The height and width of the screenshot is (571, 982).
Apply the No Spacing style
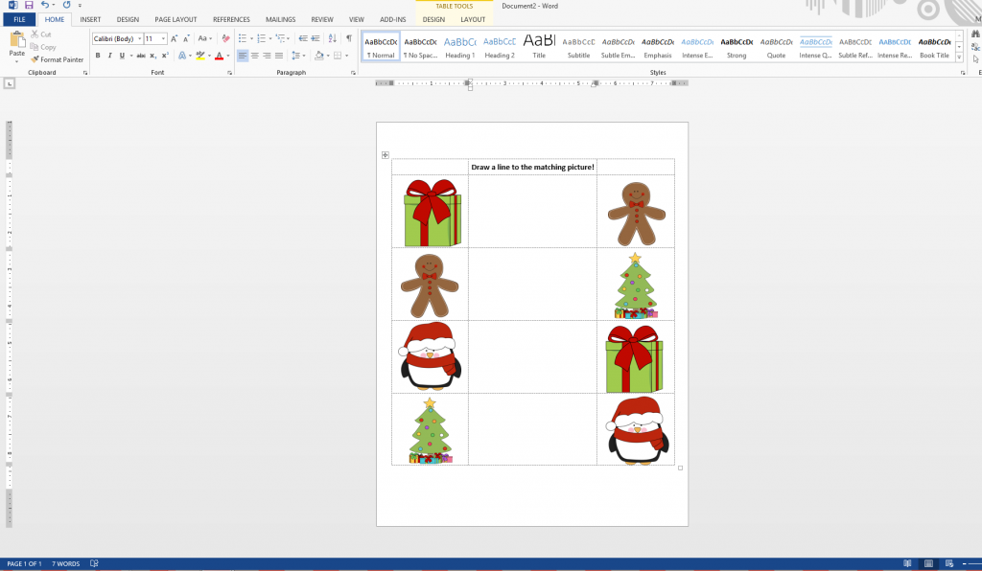(x=420, y=47)
